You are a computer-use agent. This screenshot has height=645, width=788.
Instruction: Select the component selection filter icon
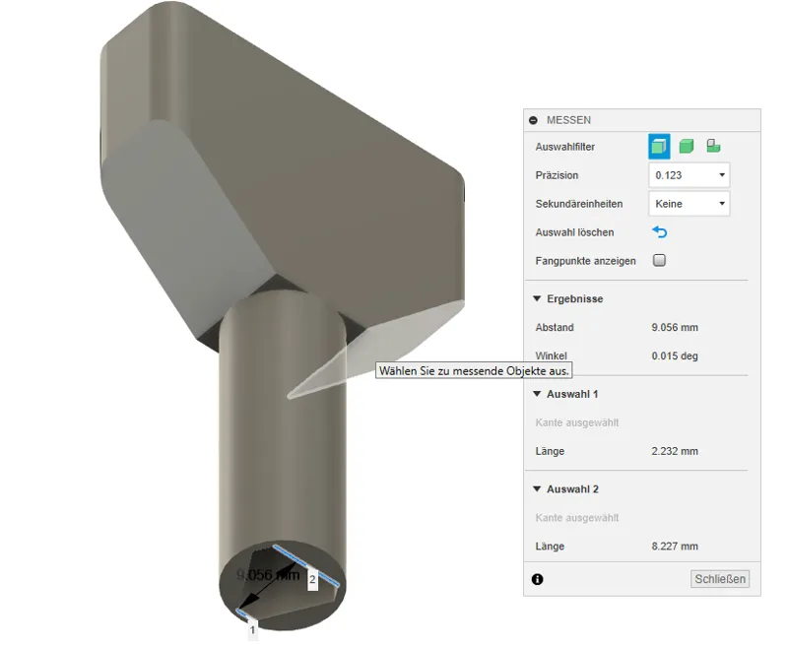click(713, 146)
